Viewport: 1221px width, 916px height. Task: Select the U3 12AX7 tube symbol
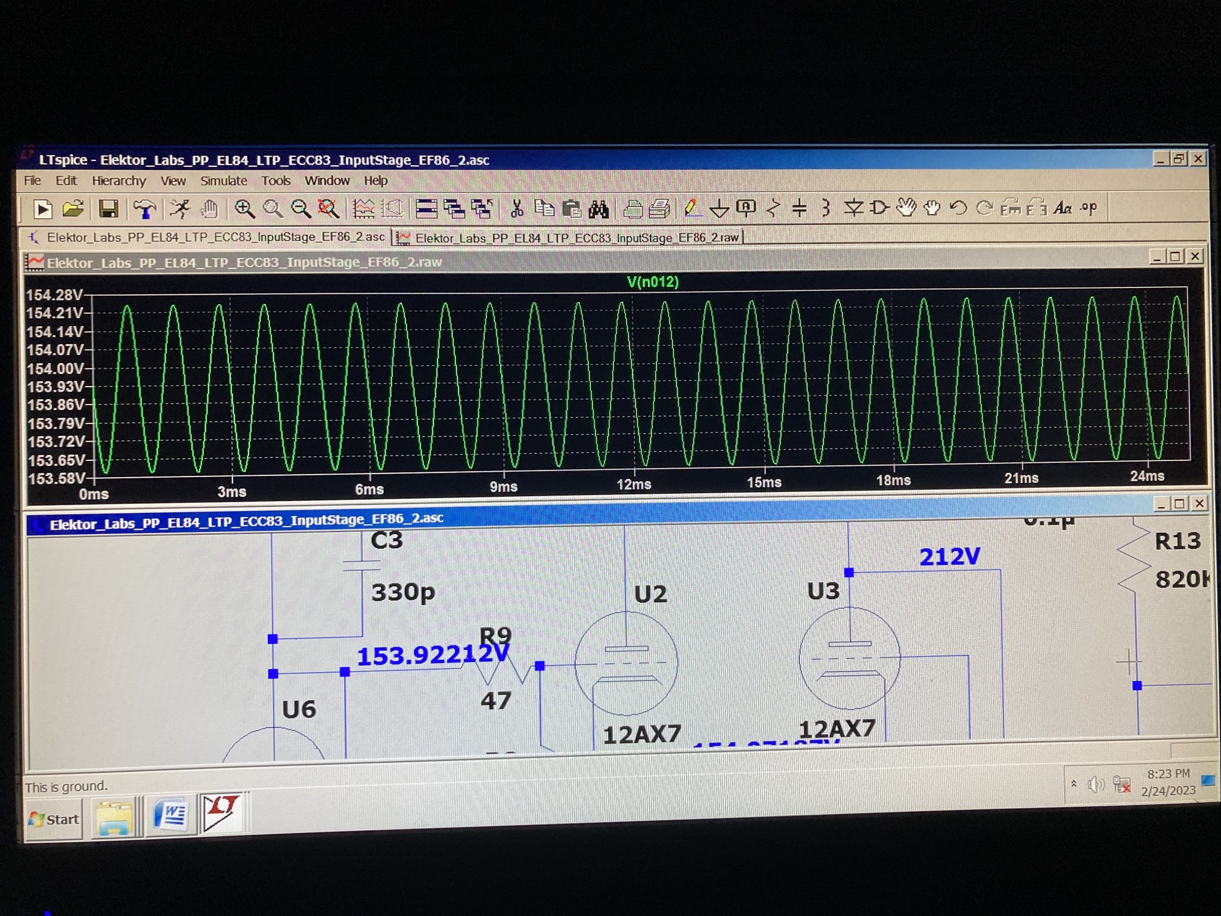[x=850, y=658]
